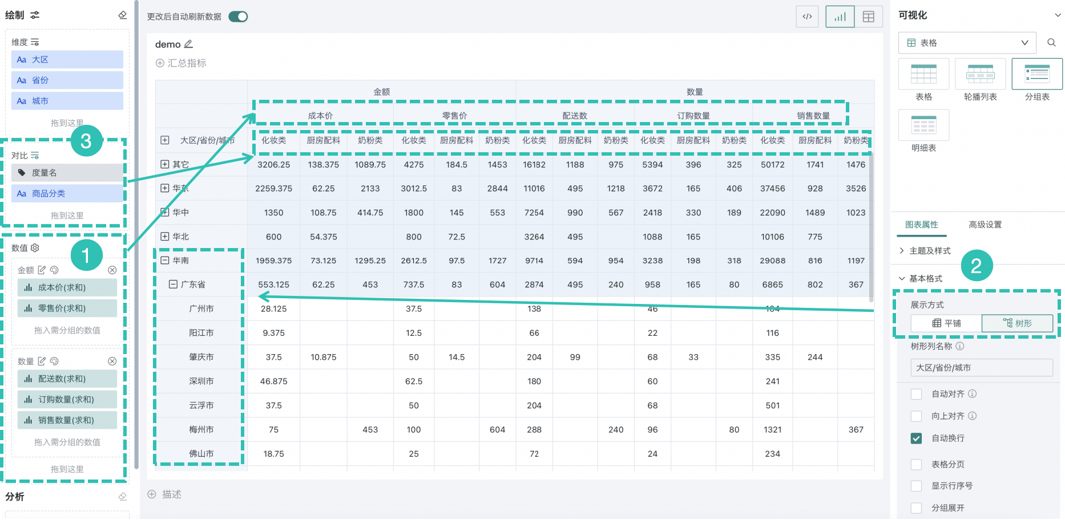Open the 对比 config icon
1065x520 pixels.
point(35,155)
